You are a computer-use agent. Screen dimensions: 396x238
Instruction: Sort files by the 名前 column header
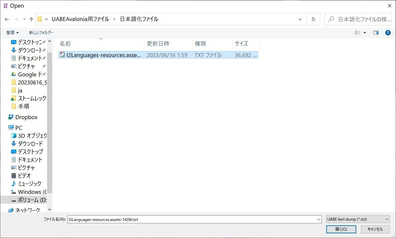tap(65, 43)
